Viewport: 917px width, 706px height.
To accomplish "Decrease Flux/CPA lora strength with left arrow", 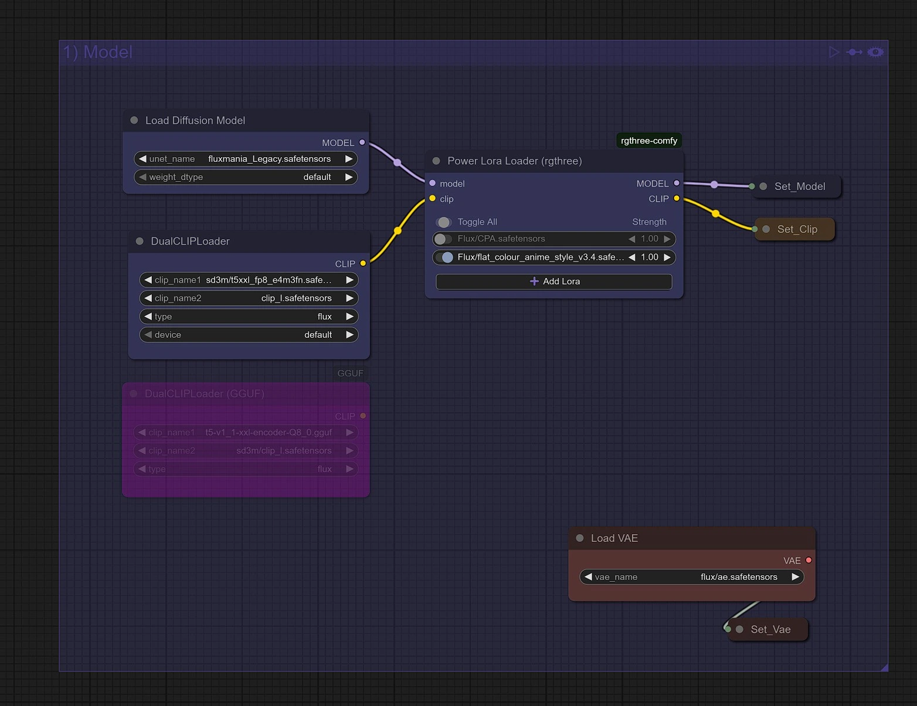I will pos(631,239).
